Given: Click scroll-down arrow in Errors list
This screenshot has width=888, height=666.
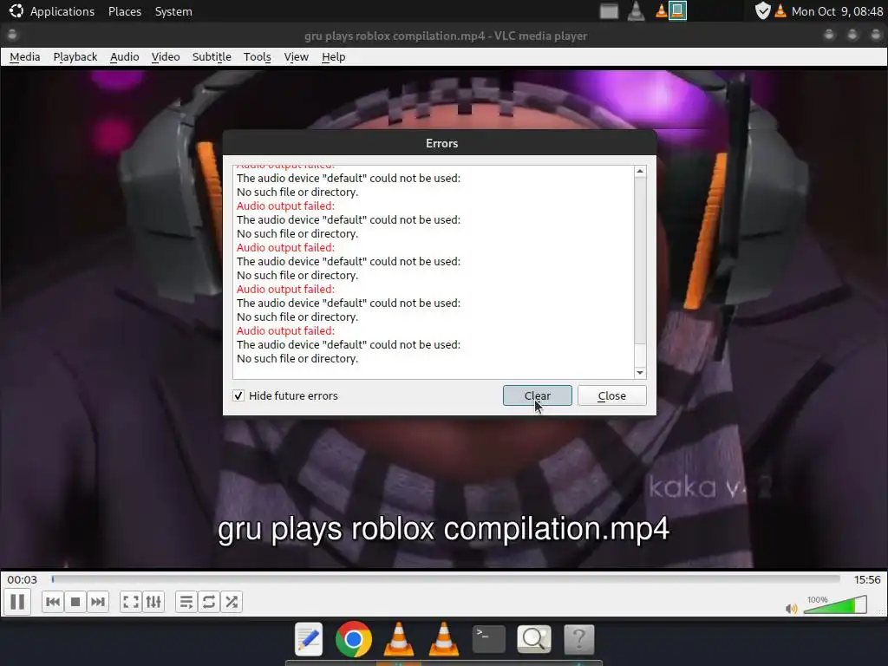Looking at the screenshot, I should click(x=640, y=373).
